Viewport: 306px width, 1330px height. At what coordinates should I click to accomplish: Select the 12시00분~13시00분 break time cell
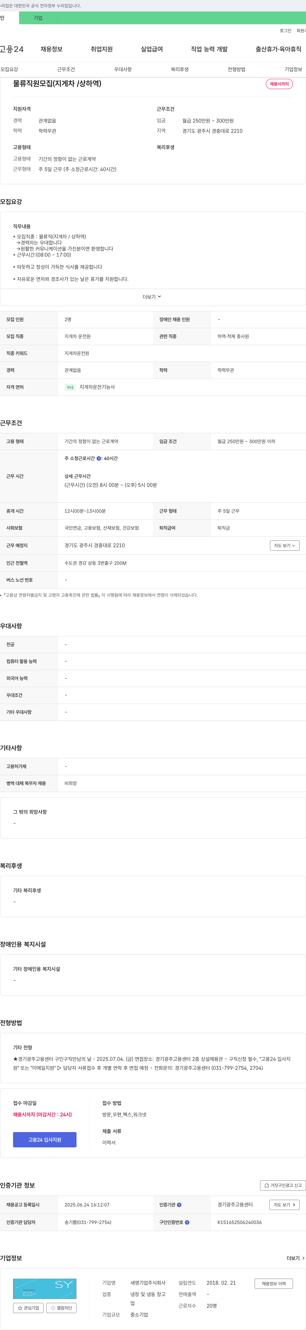[85, 511]
